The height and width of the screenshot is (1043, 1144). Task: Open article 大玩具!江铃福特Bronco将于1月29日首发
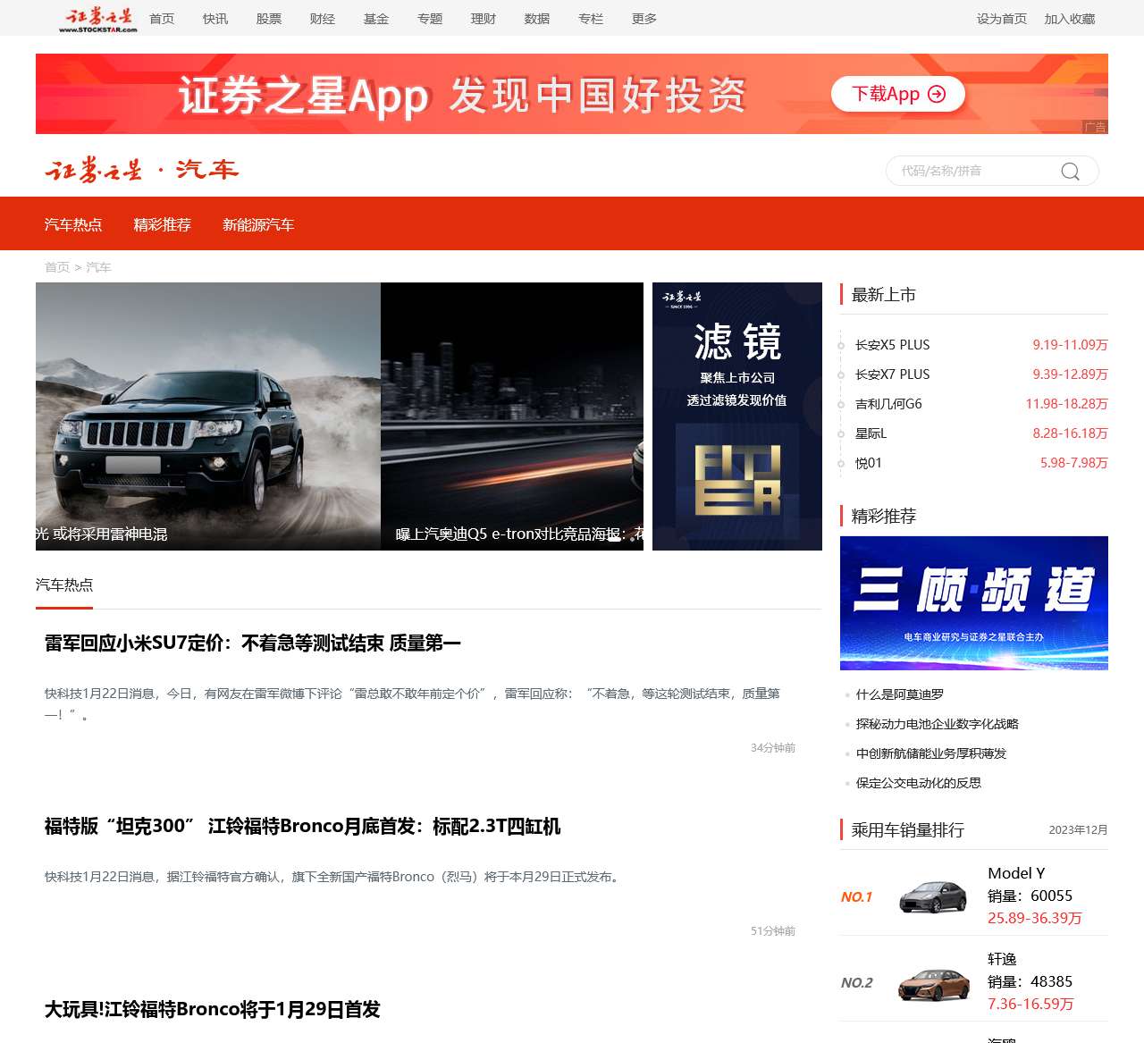click(x=213, y=1009)
